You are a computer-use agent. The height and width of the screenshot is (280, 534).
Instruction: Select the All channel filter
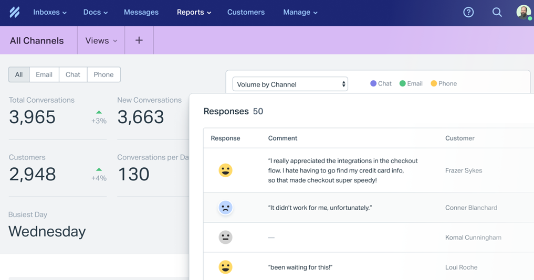pos(19,74)
